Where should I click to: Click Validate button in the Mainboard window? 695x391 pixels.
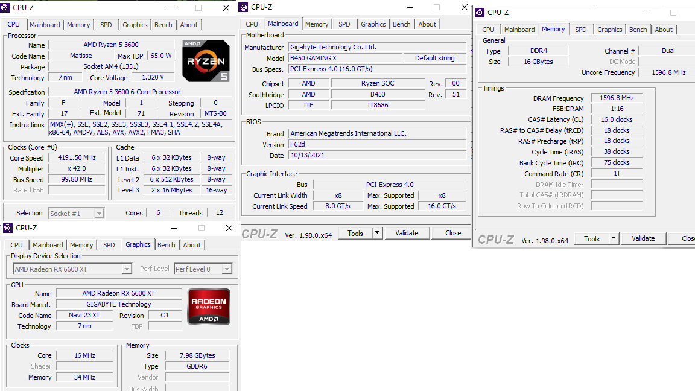point(407,233)
